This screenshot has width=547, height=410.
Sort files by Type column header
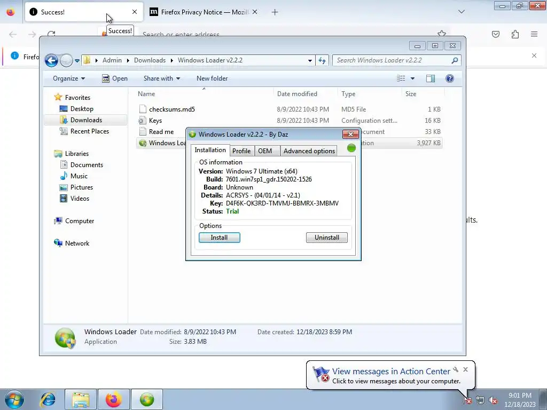coord(370,94)
